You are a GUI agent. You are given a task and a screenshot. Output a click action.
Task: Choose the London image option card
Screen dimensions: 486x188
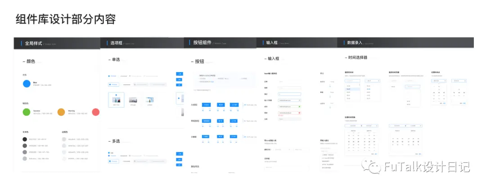[x=150, y=100]
